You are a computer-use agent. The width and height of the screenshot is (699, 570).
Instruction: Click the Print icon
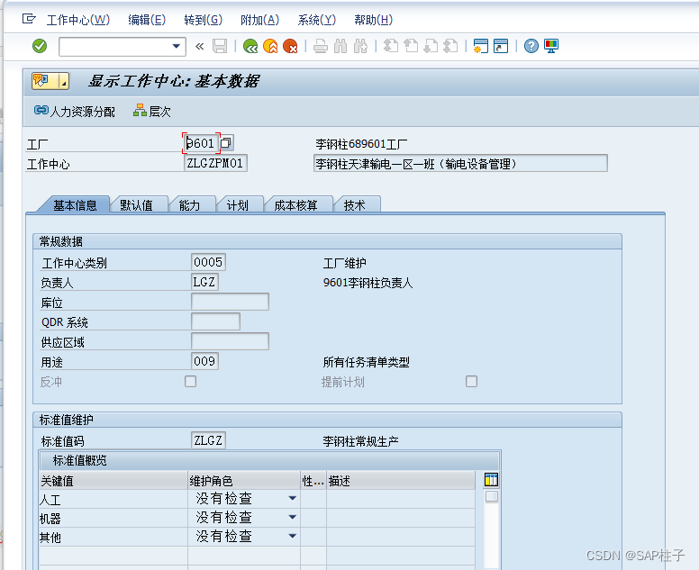[x=320, y=46]
